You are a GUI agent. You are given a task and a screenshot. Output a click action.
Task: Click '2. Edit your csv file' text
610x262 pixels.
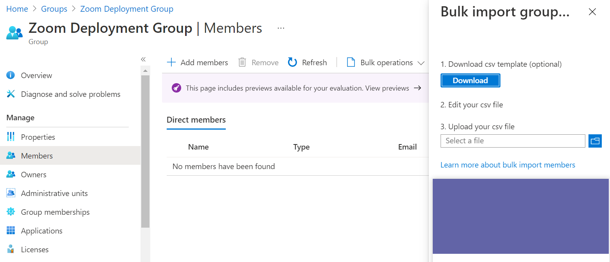tap(472, 105)
